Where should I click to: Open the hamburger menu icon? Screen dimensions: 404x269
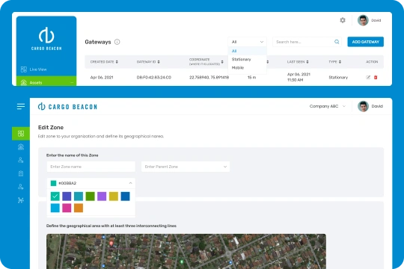[x=21, y=106]
